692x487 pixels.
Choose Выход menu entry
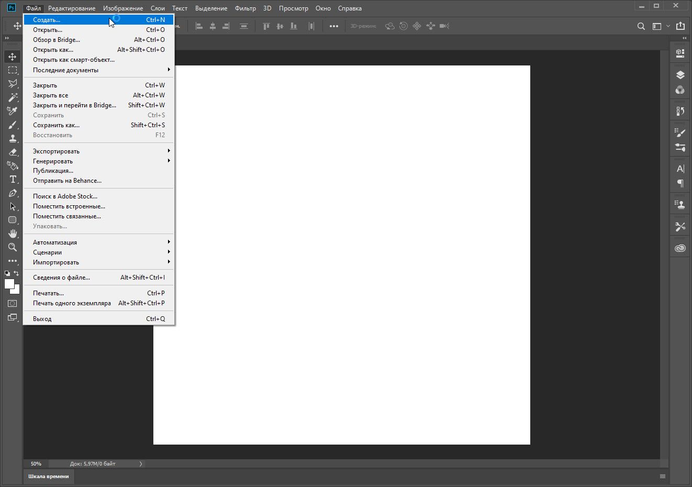98,319
